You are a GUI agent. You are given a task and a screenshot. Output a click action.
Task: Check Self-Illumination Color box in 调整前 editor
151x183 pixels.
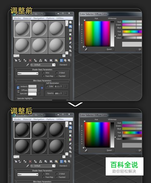pos(47,86)
